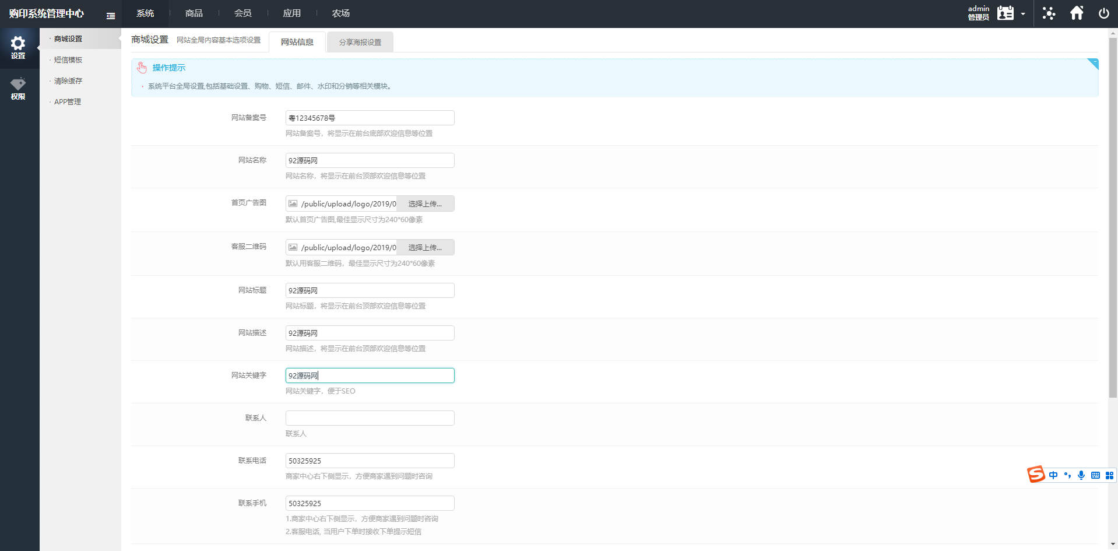Collapse the tip panel blue corner triangle
Screen dimensions: 1118x551
[x=1094, y=64]
